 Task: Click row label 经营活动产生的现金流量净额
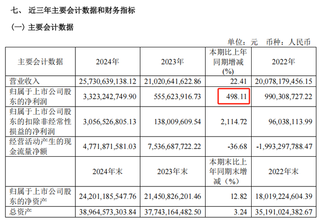pyautogui.click(x=40, y=147)
